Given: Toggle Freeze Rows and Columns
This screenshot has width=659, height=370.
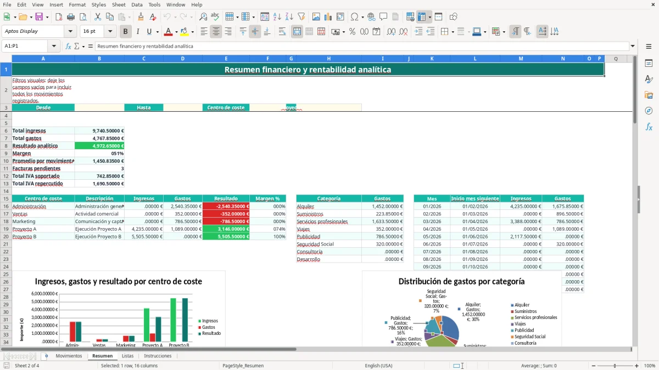Looking at the screenshot, I should 422,16.
